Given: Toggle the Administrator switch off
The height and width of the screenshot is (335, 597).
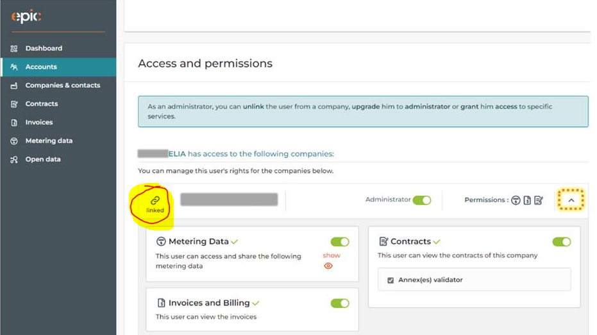Looking at the screenshot, I should point(422,200).
